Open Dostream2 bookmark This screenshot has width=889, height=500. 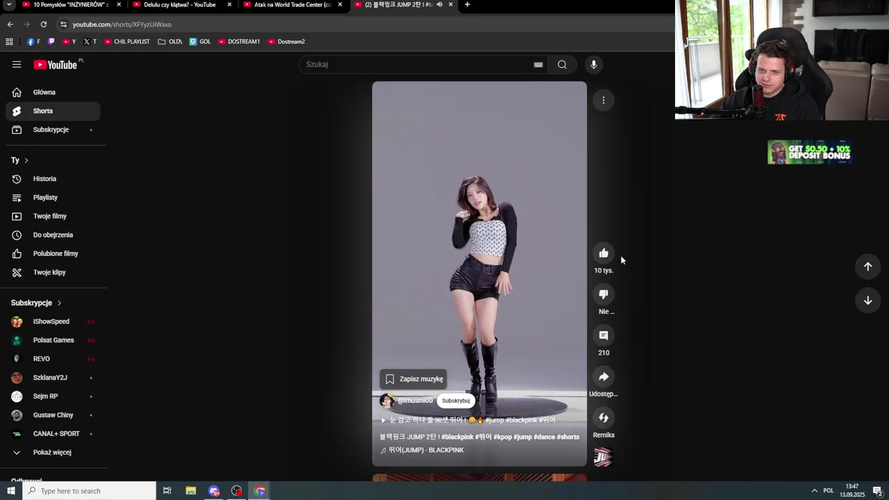(x=286, y=42)
